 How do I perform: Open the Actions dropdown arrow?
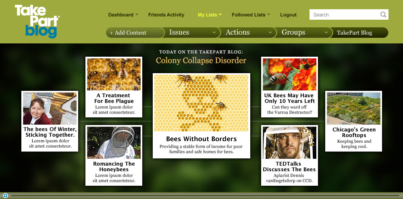tap(270, 33)
